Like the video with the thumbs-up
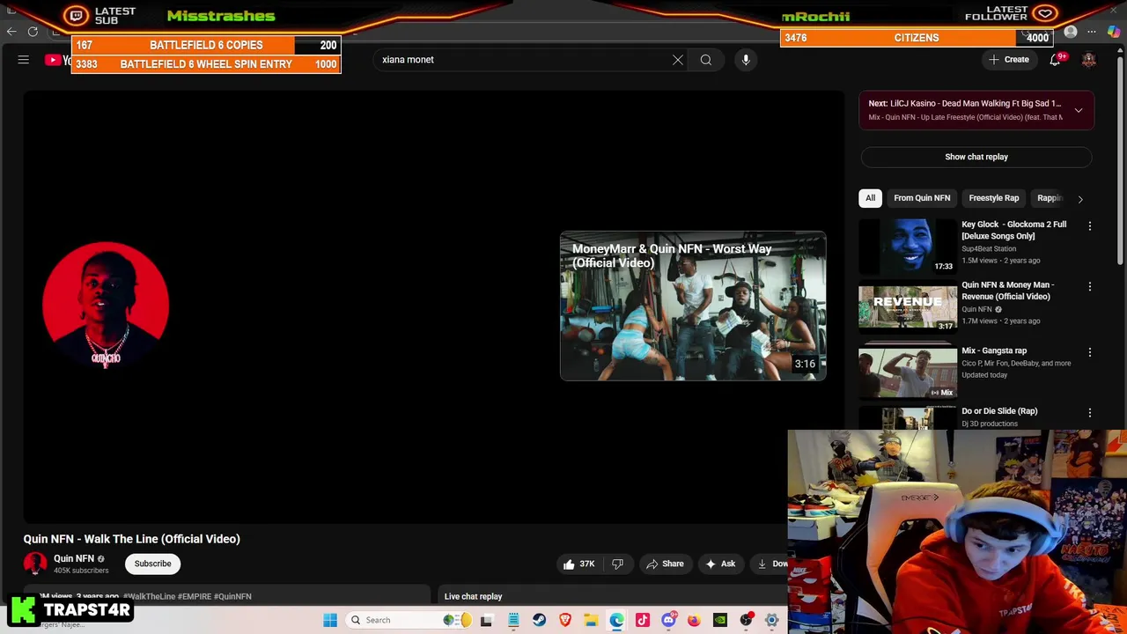Viewport: 1127px width, 634px height. pyautogui.click(x=578, y=564)
